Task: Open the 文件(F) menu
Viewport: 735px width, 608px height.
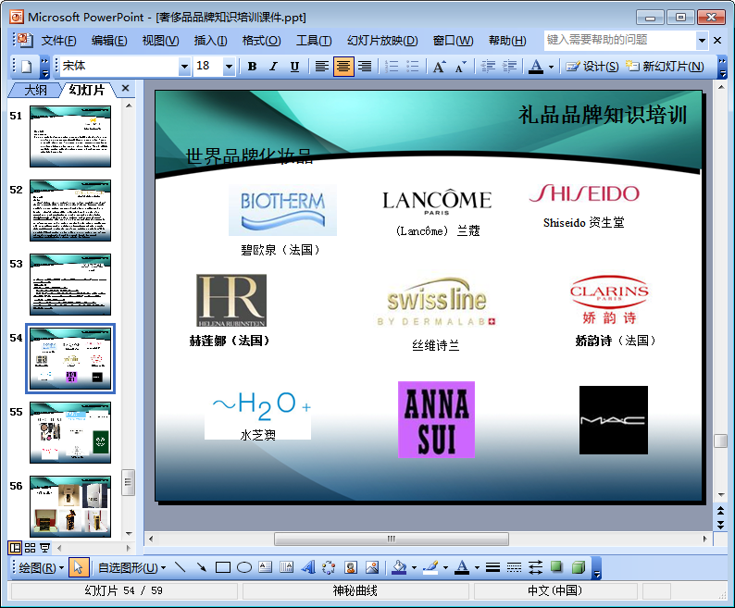Action: (x=58, y=41)
